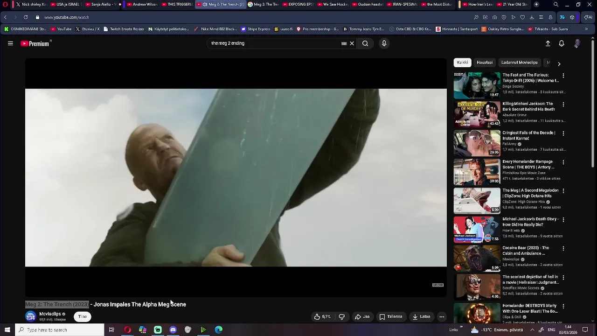Dislike the video with the thumbs-down button
Viewport: 597px width, 336px height.
[x=341, y=316]
